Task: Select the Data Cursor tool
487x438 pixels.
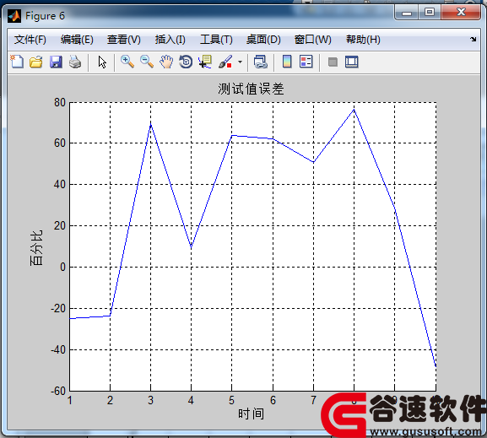Action: click(205, 62)
